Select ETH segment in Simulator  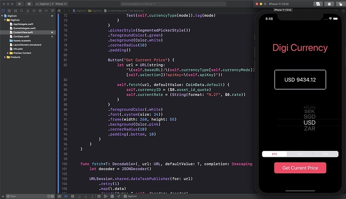coord(325,154)
